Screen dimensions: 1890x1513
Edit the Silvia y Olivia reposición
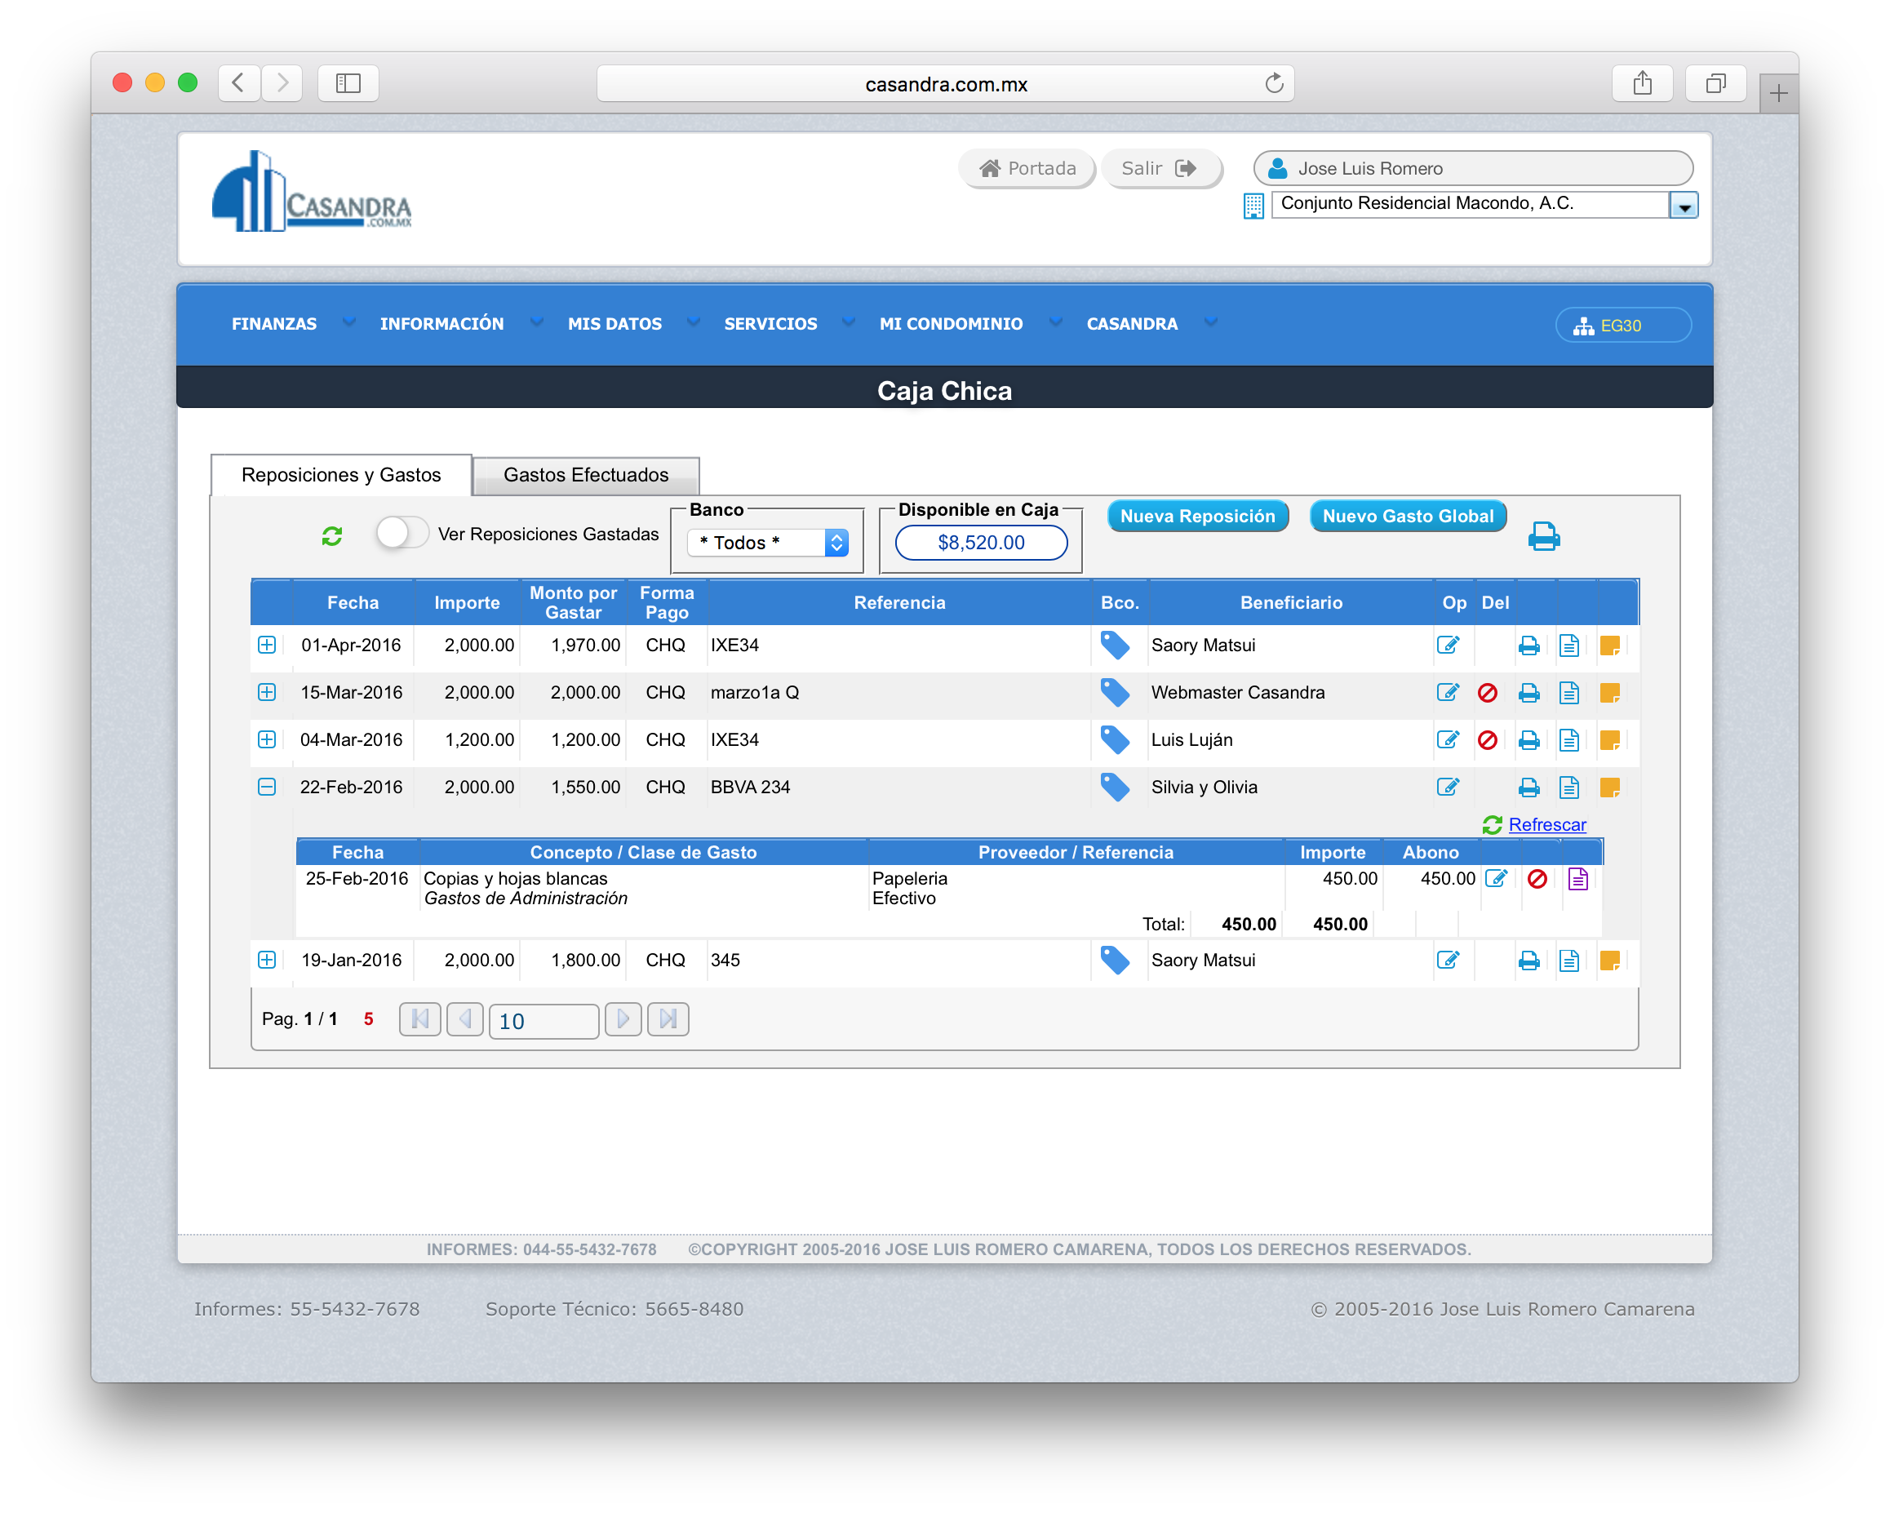tap(1449, 788)
